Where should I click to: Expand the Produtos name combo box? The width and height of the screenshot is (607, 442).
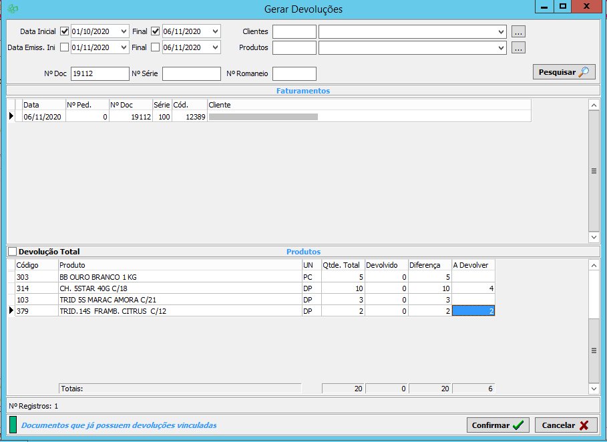pyautogui.click(x=501, y=47)
